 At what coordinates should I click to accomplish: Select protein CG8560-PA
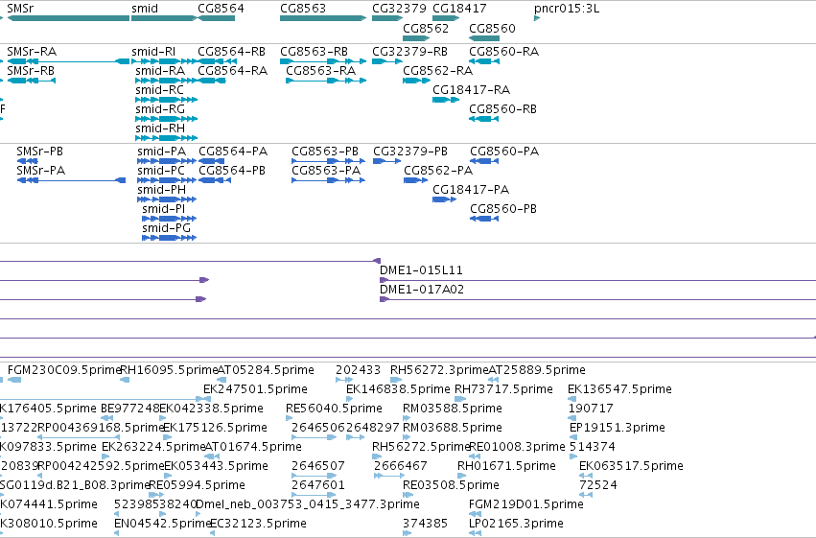tap(504, 152)
